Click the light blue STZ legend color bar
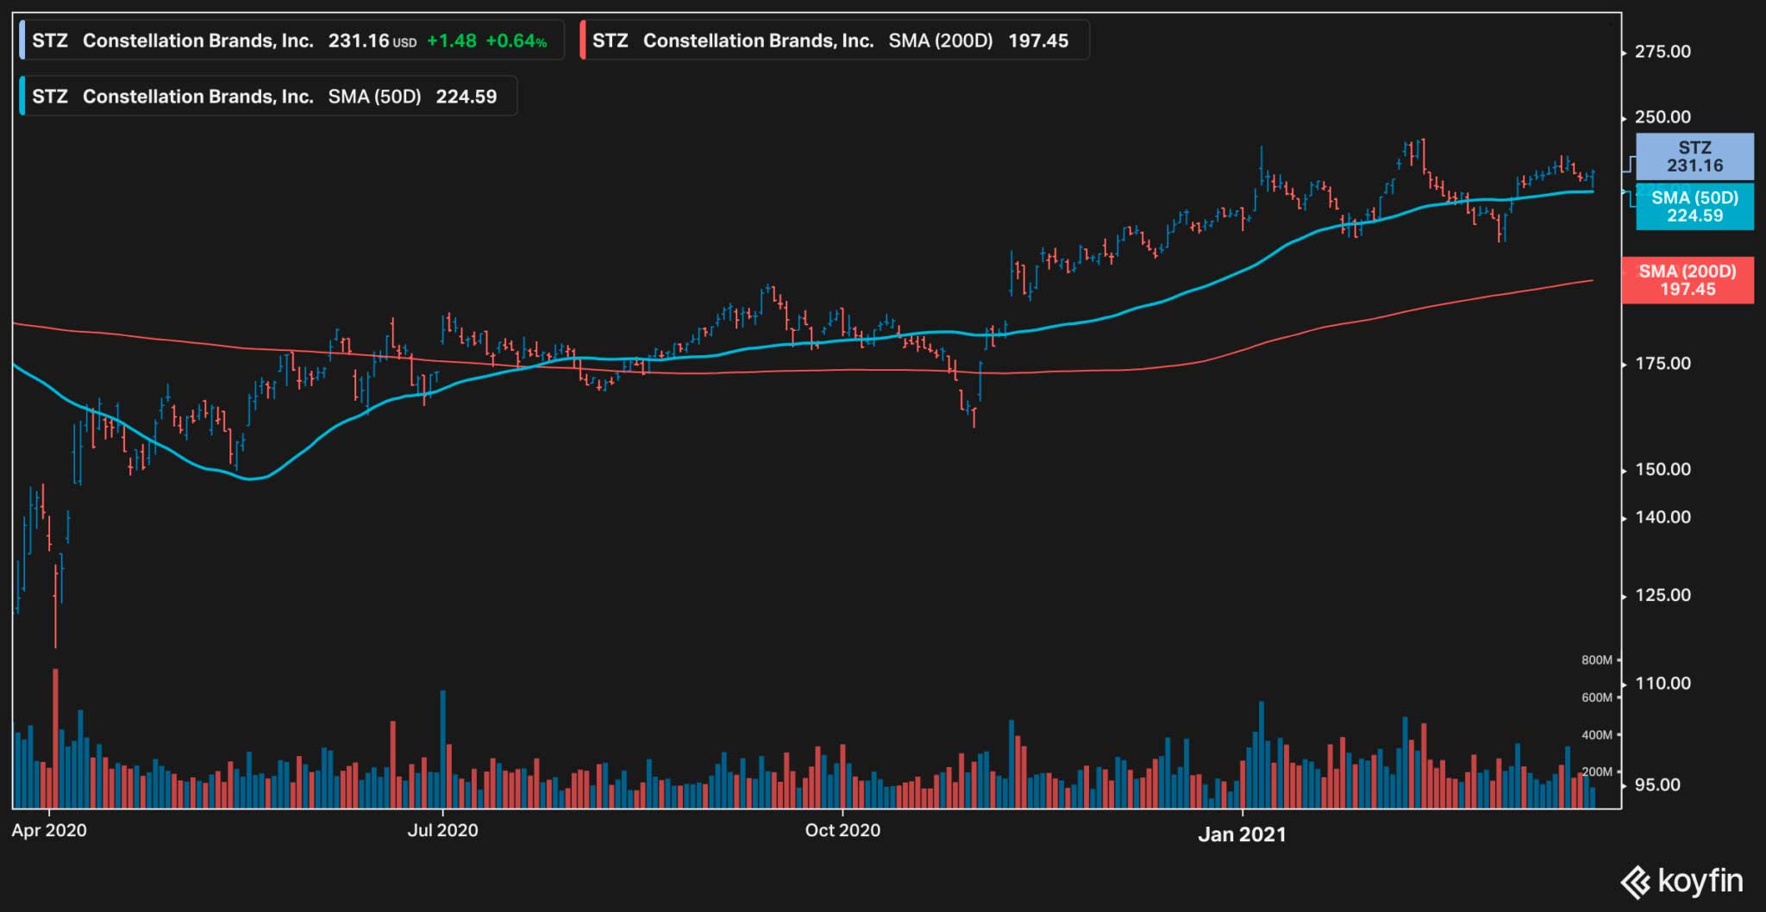 click(x=22, y=41)
